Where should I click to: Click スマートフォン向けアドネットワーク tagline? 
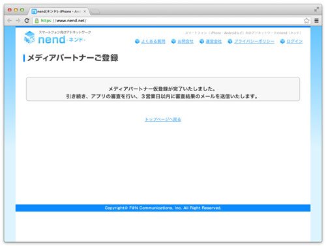65,33
